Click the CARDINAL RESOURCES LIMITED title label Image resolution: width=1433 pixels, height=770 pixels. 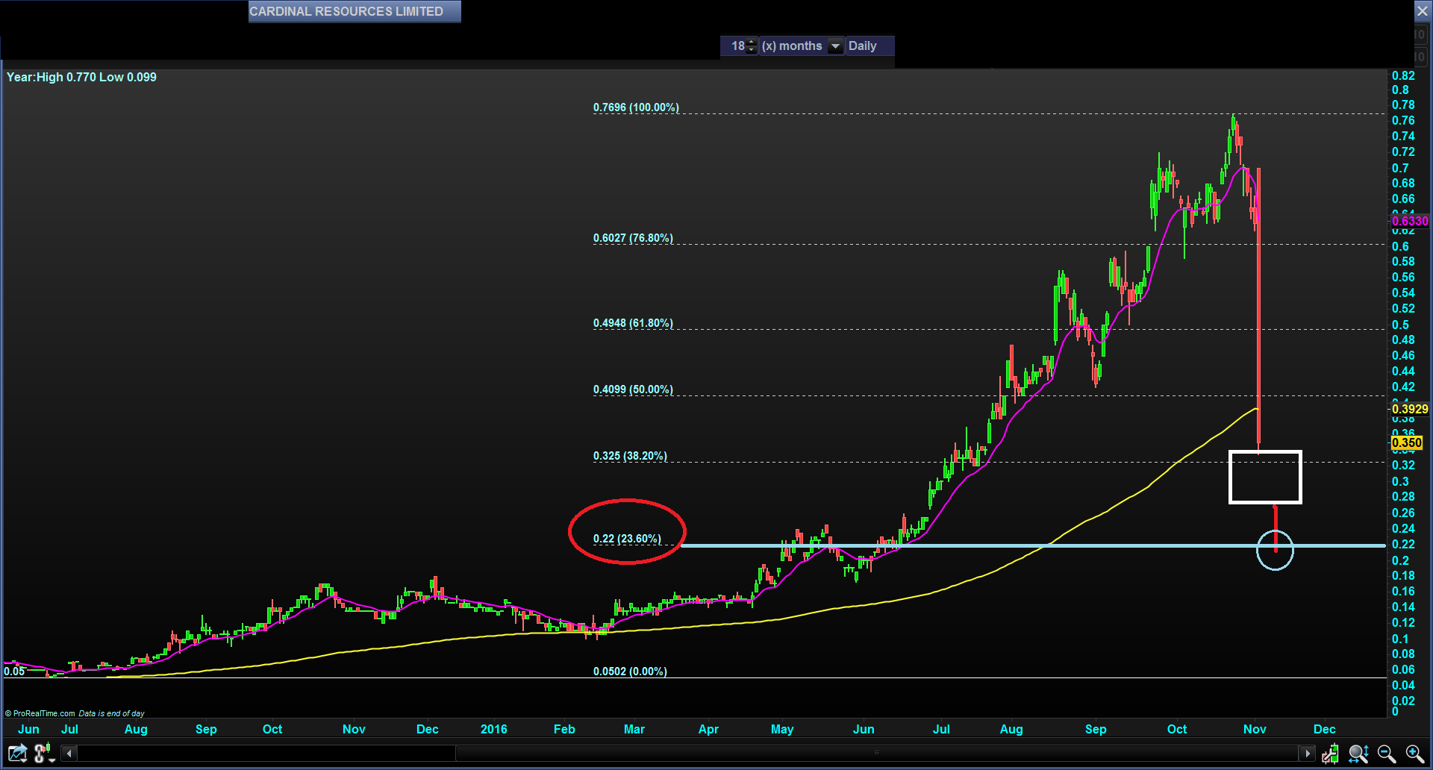point(355,11)
